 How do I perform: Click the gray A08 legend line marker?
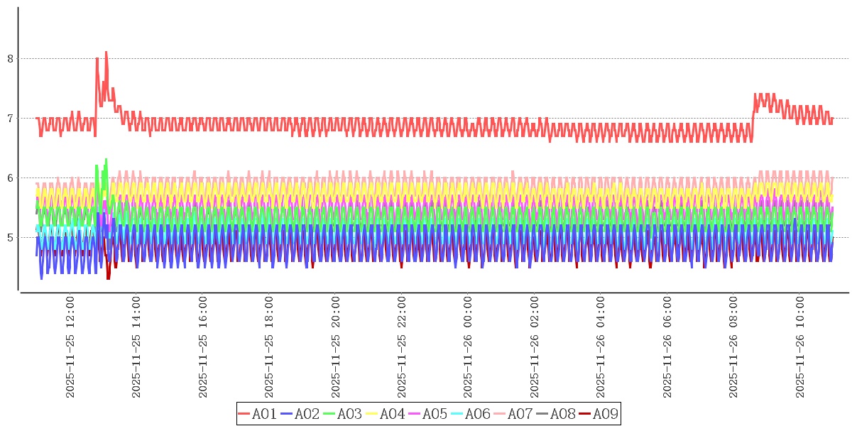542,414
